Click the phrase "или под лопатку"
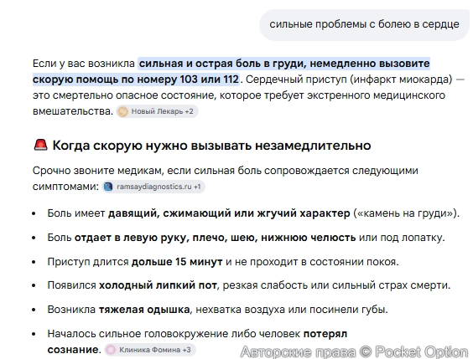This screenshot has height=359, width=473. click(400, 238)
